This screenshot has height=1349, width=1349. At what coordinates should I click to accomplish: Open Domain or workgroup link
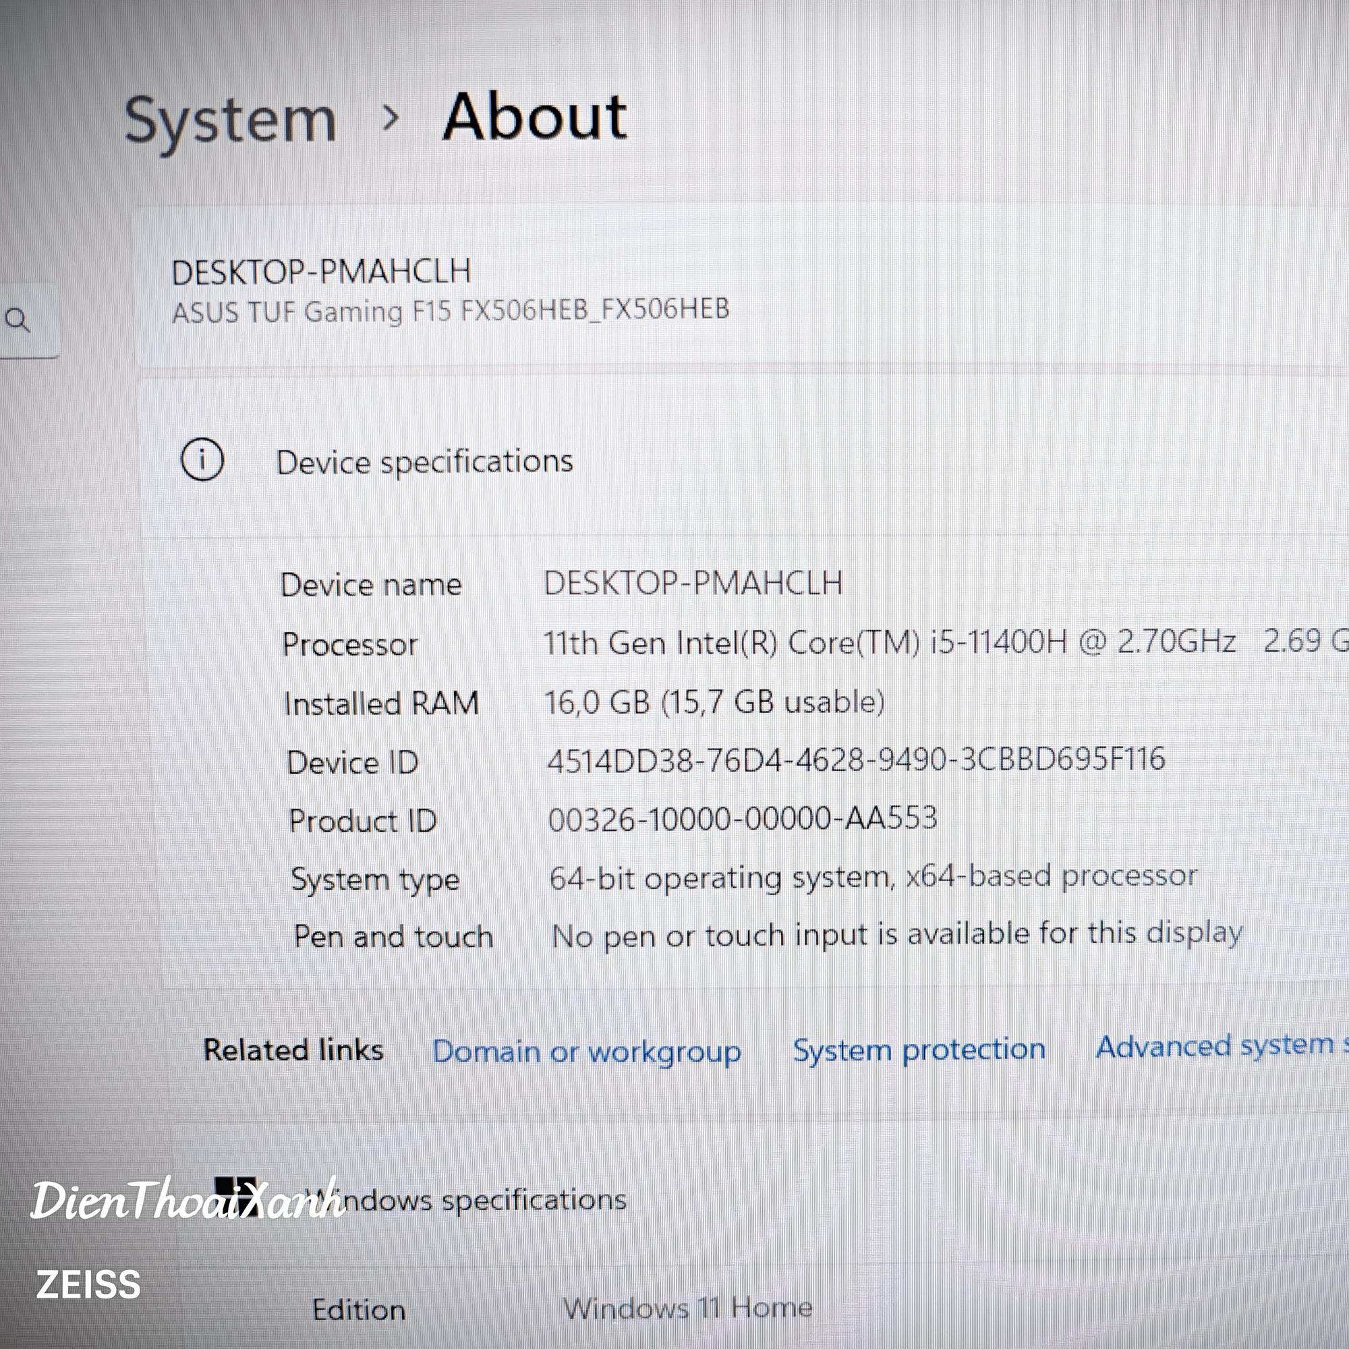(587, 1052)
